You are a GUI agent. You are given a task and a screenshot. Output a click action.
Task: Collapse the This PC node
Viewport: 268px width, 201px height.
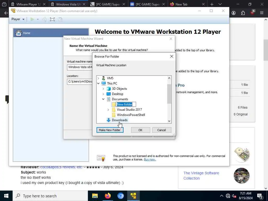point(98,83)
